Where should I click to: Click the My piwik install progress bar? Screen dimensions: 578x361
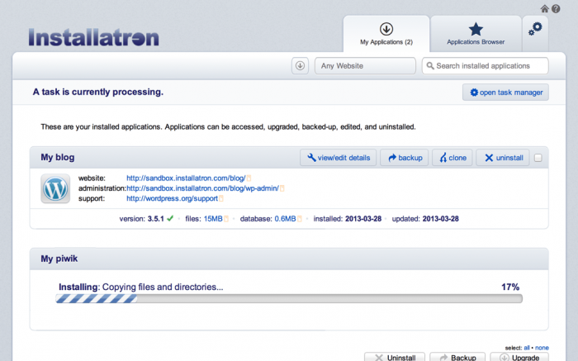tap(289, 299)
